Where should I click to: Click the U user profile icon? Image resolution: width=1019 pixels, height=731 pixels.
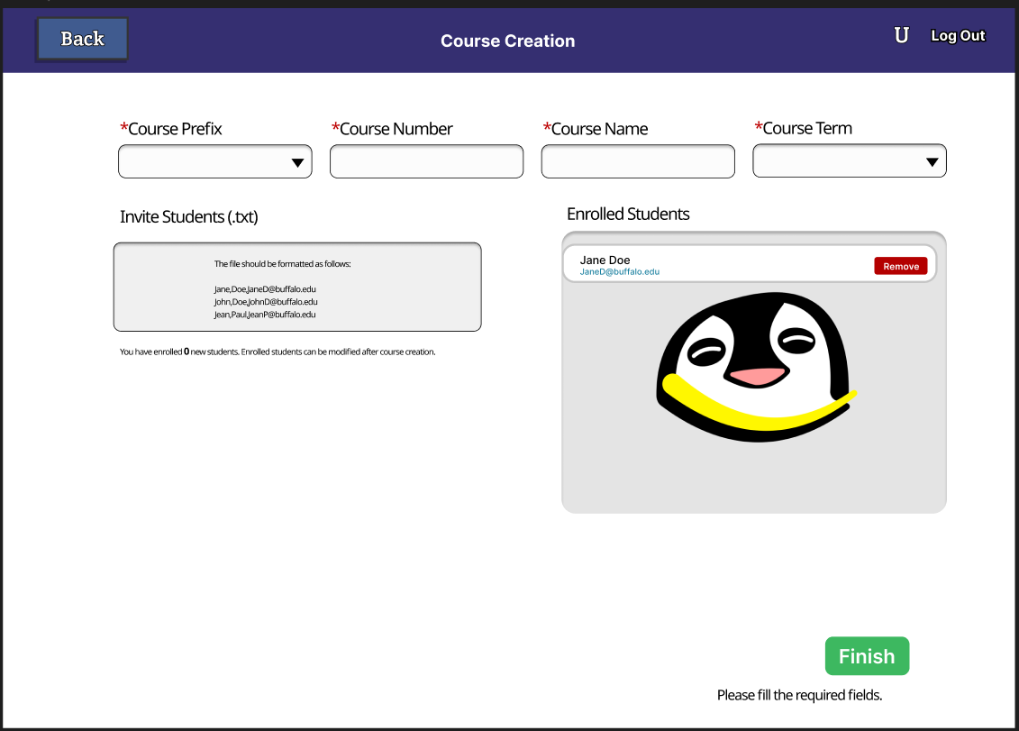tap(901, 35)
